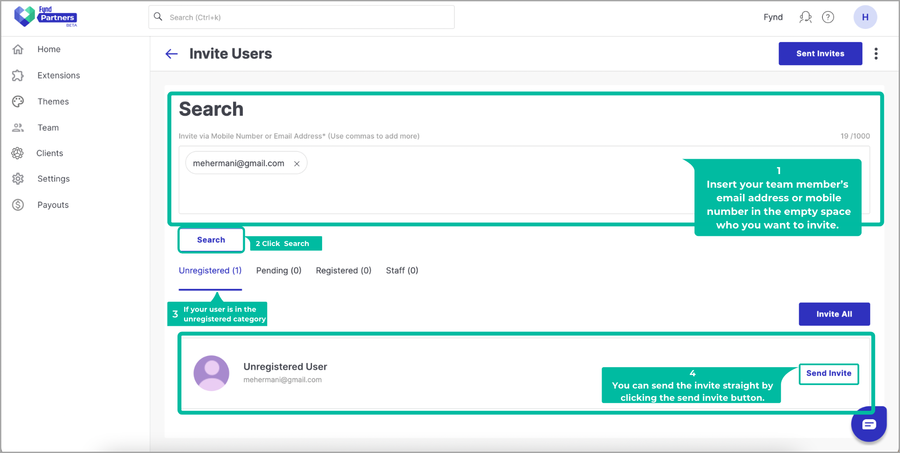
Task: Open Clients in the sidebar
Action: (50, 153)
